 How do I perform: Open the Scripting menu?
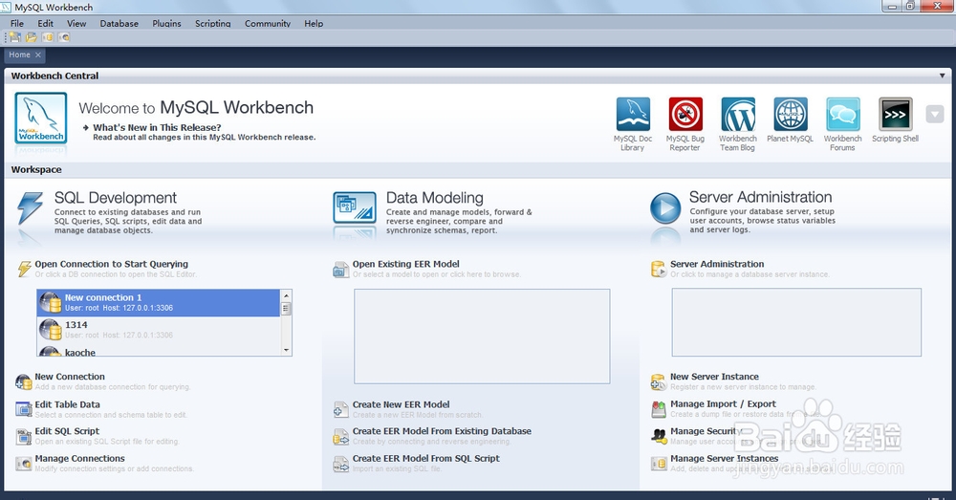tap(213, 23)
